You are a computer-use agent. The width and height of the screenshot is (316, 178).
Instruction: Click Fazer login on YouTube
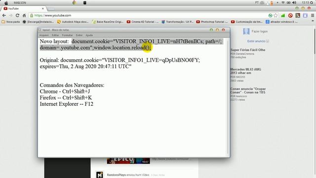click(x=260, y=32)
